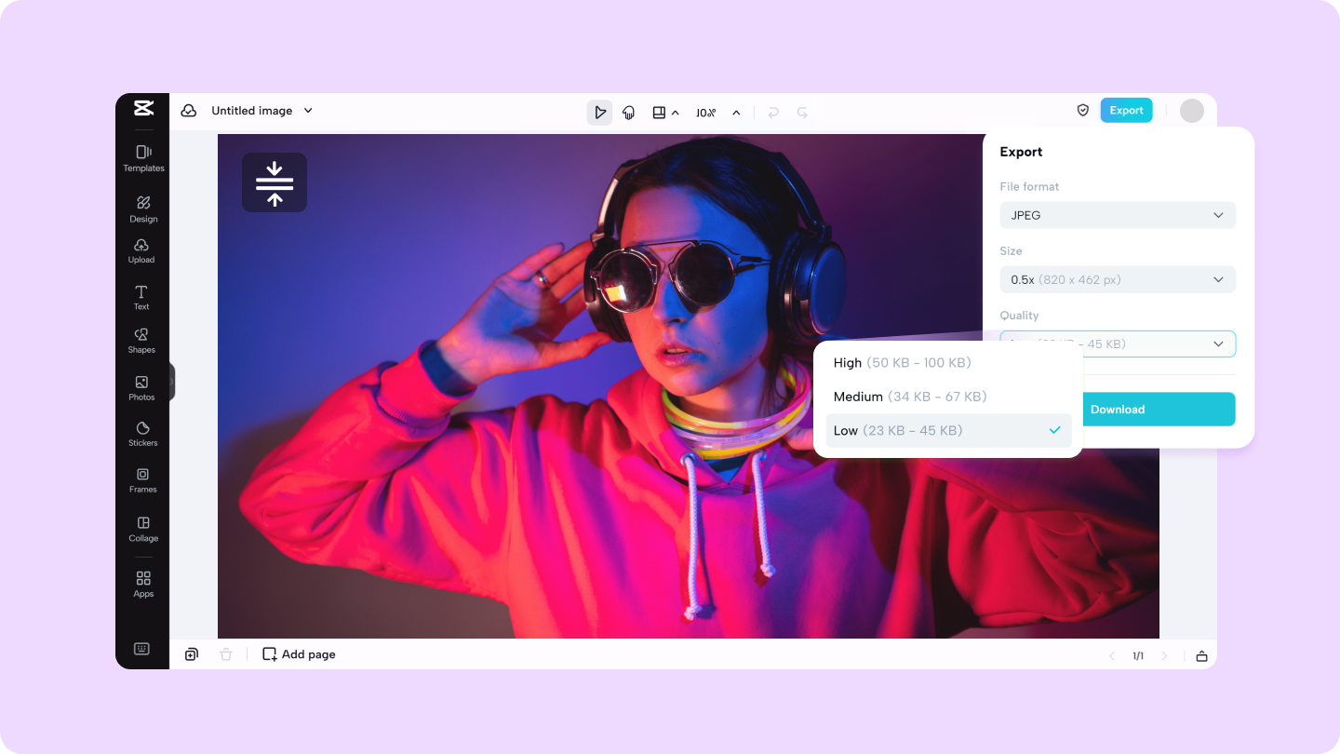Click the 1/1 page indicator
The height and width of the screenshot is (754, 1340).
(1138, 656)
